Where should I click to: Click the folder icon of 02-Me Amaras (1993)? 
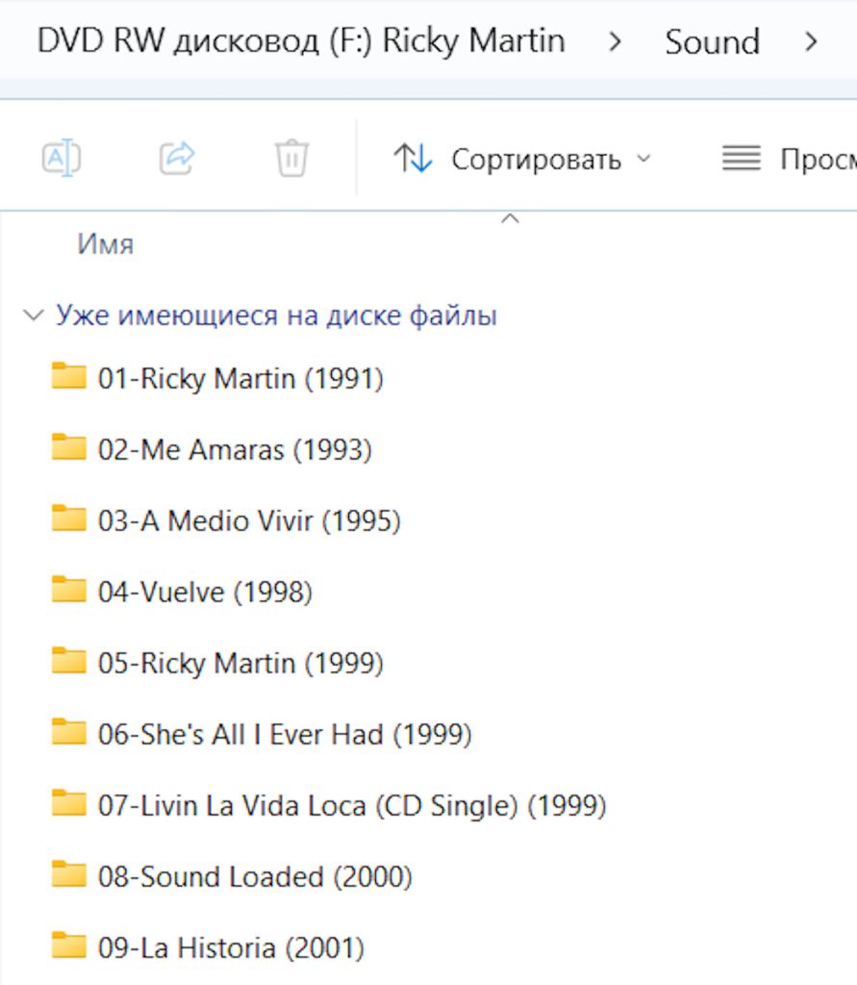69,446
